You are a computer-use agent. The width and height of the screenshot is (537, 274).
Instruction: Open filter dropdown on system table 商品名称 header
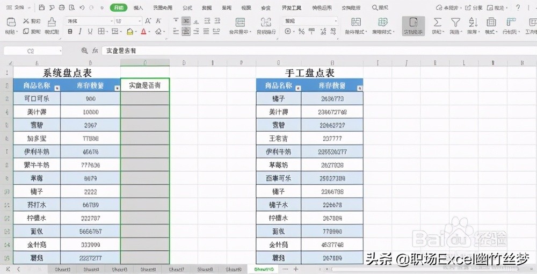tap(57, 88)
